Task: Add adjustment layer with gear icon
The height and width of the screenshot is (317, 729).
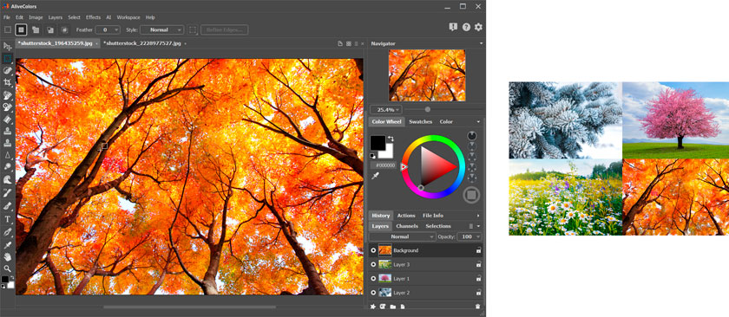Action: tap(372, 307)
